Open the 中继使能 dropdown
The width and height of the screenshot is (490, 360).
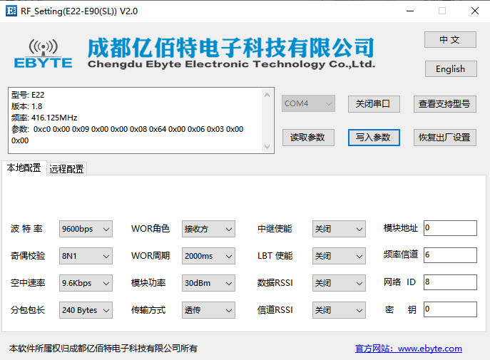(x=339, y=229)
